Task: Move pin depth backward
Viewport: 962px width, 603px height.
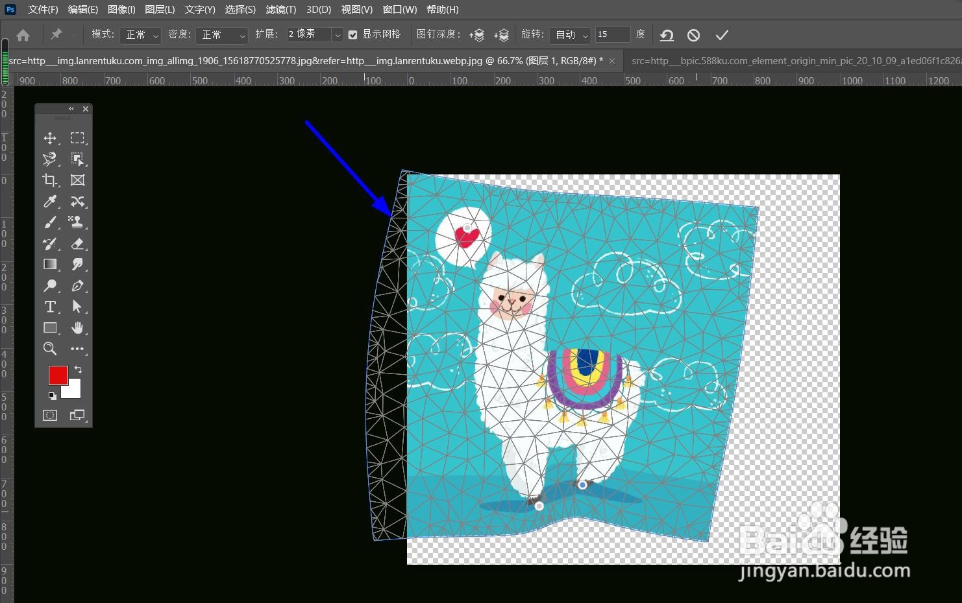Action: pos(501,35)
